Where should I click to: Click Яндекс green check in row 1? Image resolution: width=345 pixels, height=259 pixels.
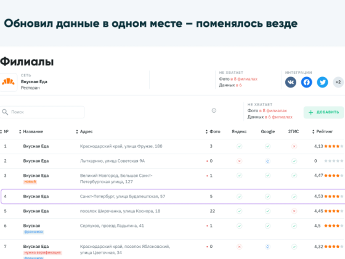pos(240,147)
